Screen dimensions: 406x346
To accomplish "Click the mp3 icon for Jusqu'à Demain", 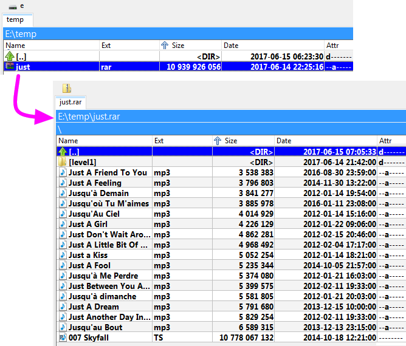I will (62, 193).
